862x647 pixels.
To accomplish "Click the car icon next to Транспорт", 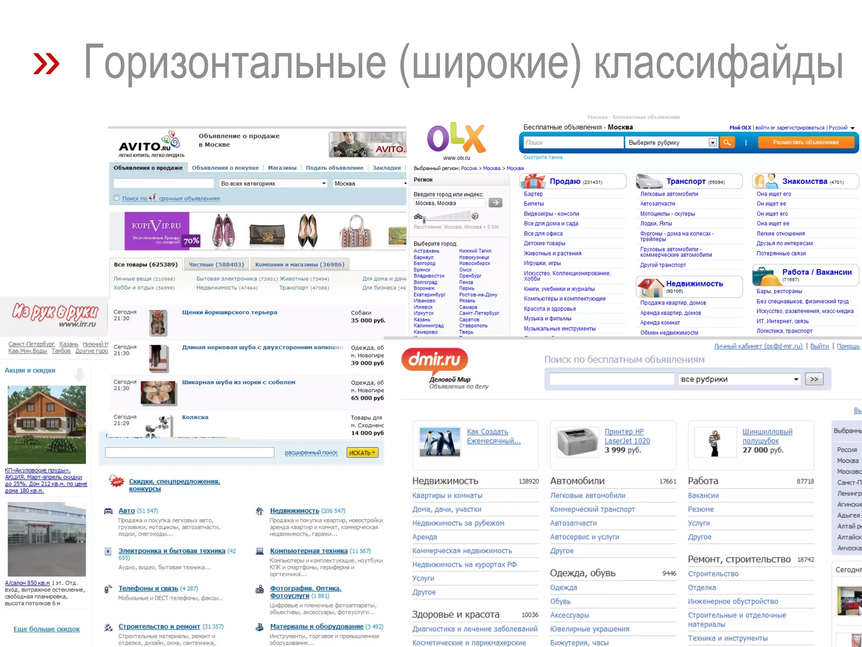I will 649,182.
